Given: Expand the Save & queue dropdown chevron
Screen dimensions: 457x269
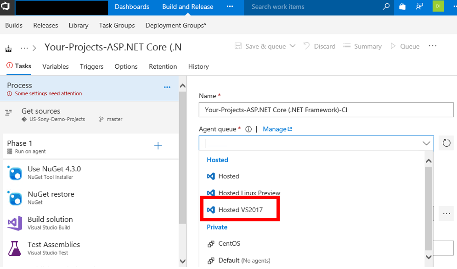Looking at the screenshot, I should [293, 46].
